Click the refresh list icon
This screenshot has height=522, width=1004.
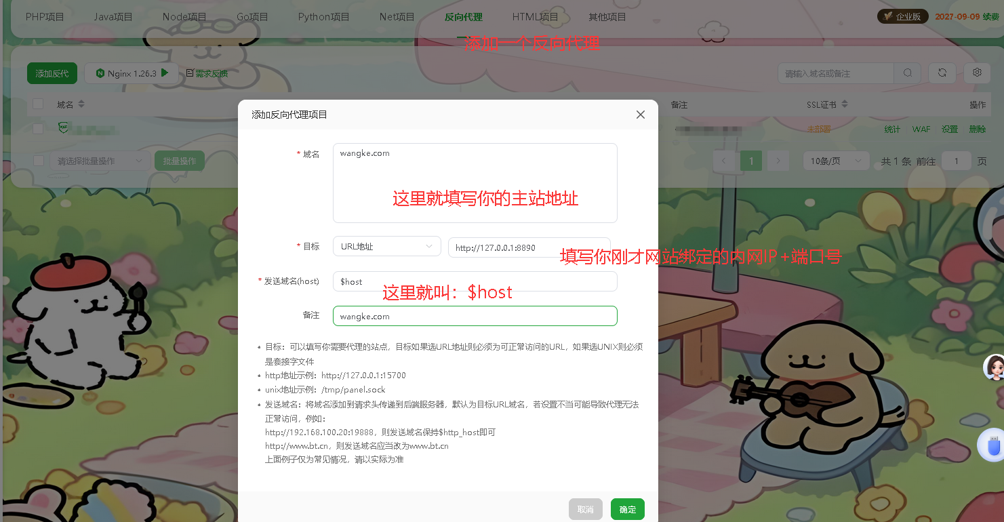click(942, 73)
